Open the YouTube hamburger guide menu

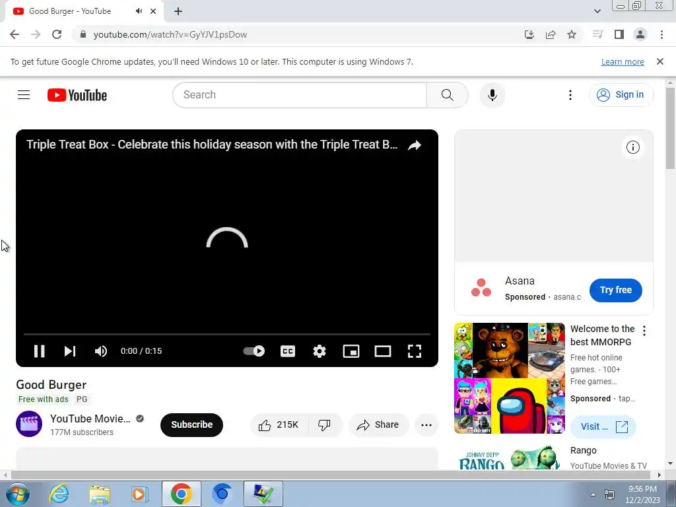coord(24,95)
